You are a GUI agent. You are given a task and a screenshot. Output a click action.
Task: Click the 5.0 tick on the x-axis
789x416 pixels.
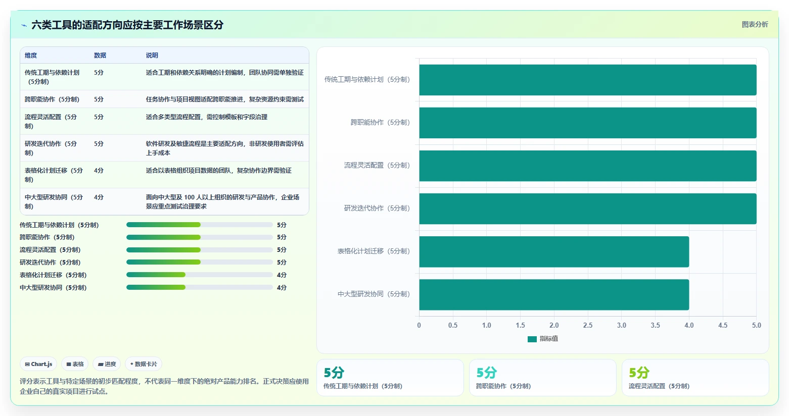pyautogui.click(x=756, y=326)
